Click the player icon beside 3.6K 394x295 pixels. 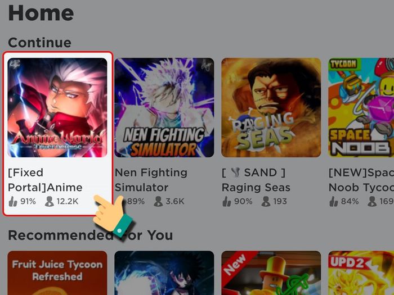tap(158, 201)
